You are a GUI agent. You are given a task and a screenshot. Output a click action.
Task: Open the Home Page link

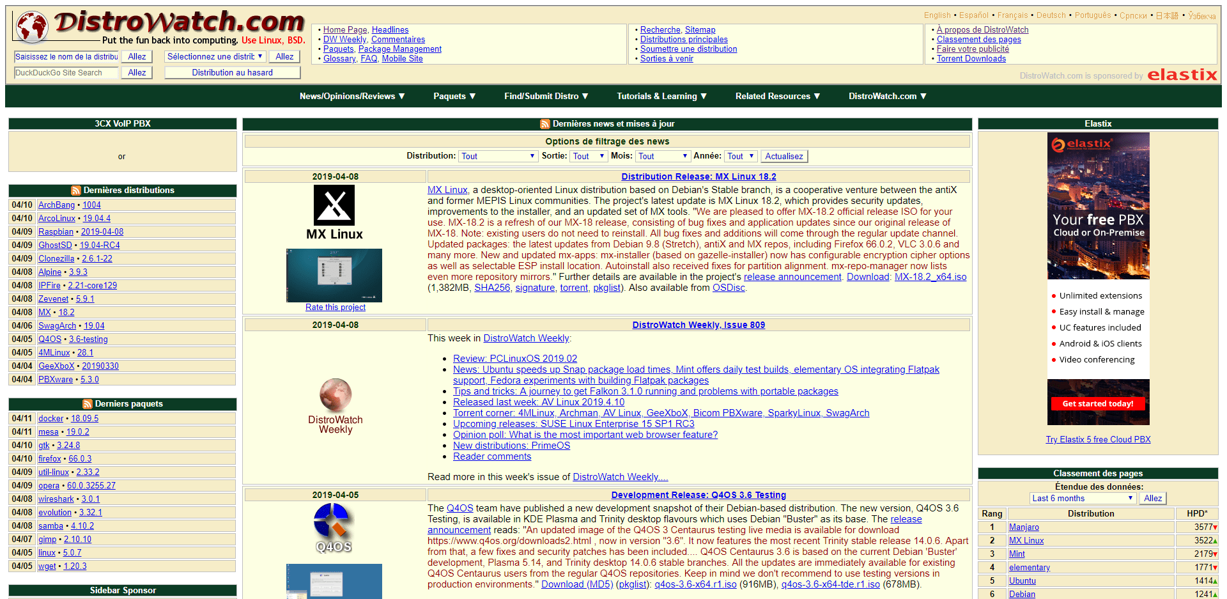(x=345, y=30)
